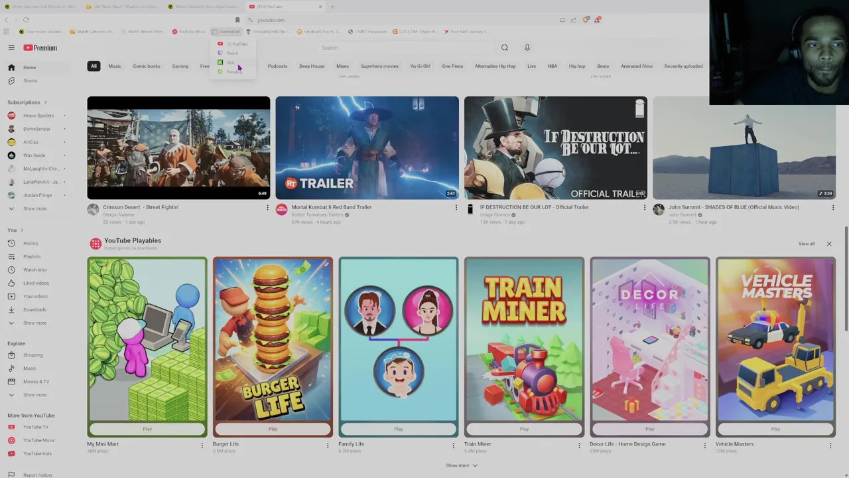Click the YouTube Premium logo
Viewport: 849px width, 478px height.
click(40, 48)
